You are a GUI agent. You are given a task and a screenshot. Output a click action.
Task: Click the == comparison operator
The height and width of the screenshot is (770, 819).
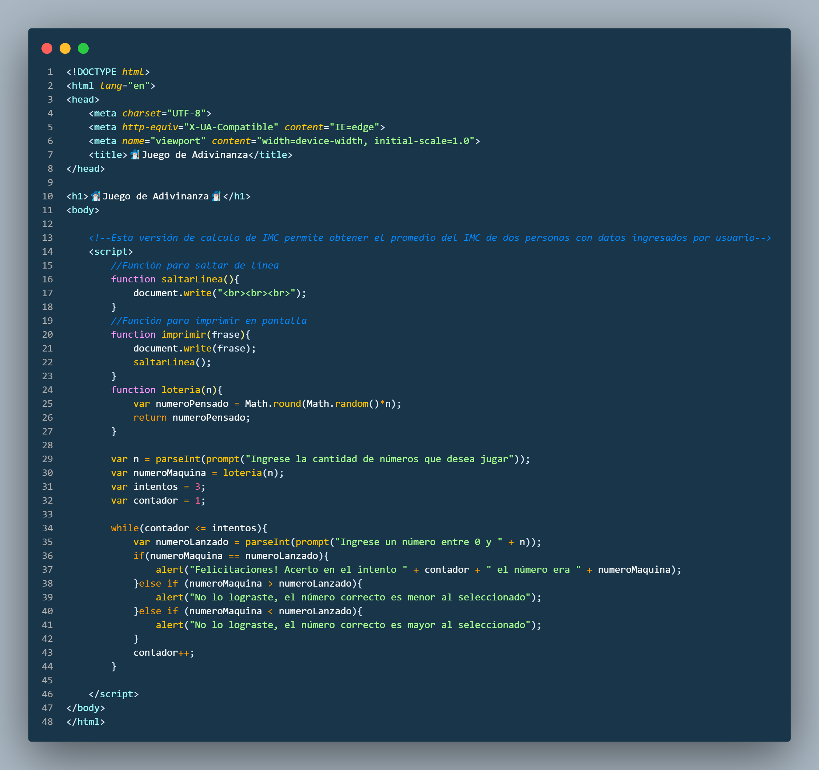234,556
